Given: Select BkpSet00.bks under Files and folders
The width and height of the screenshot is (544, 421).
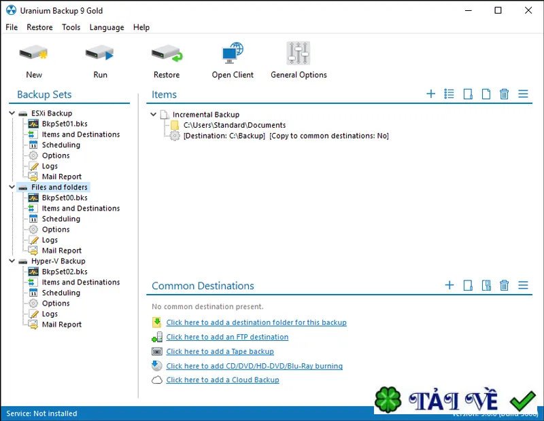Looking at the screenshot, I should pos(65,198).
